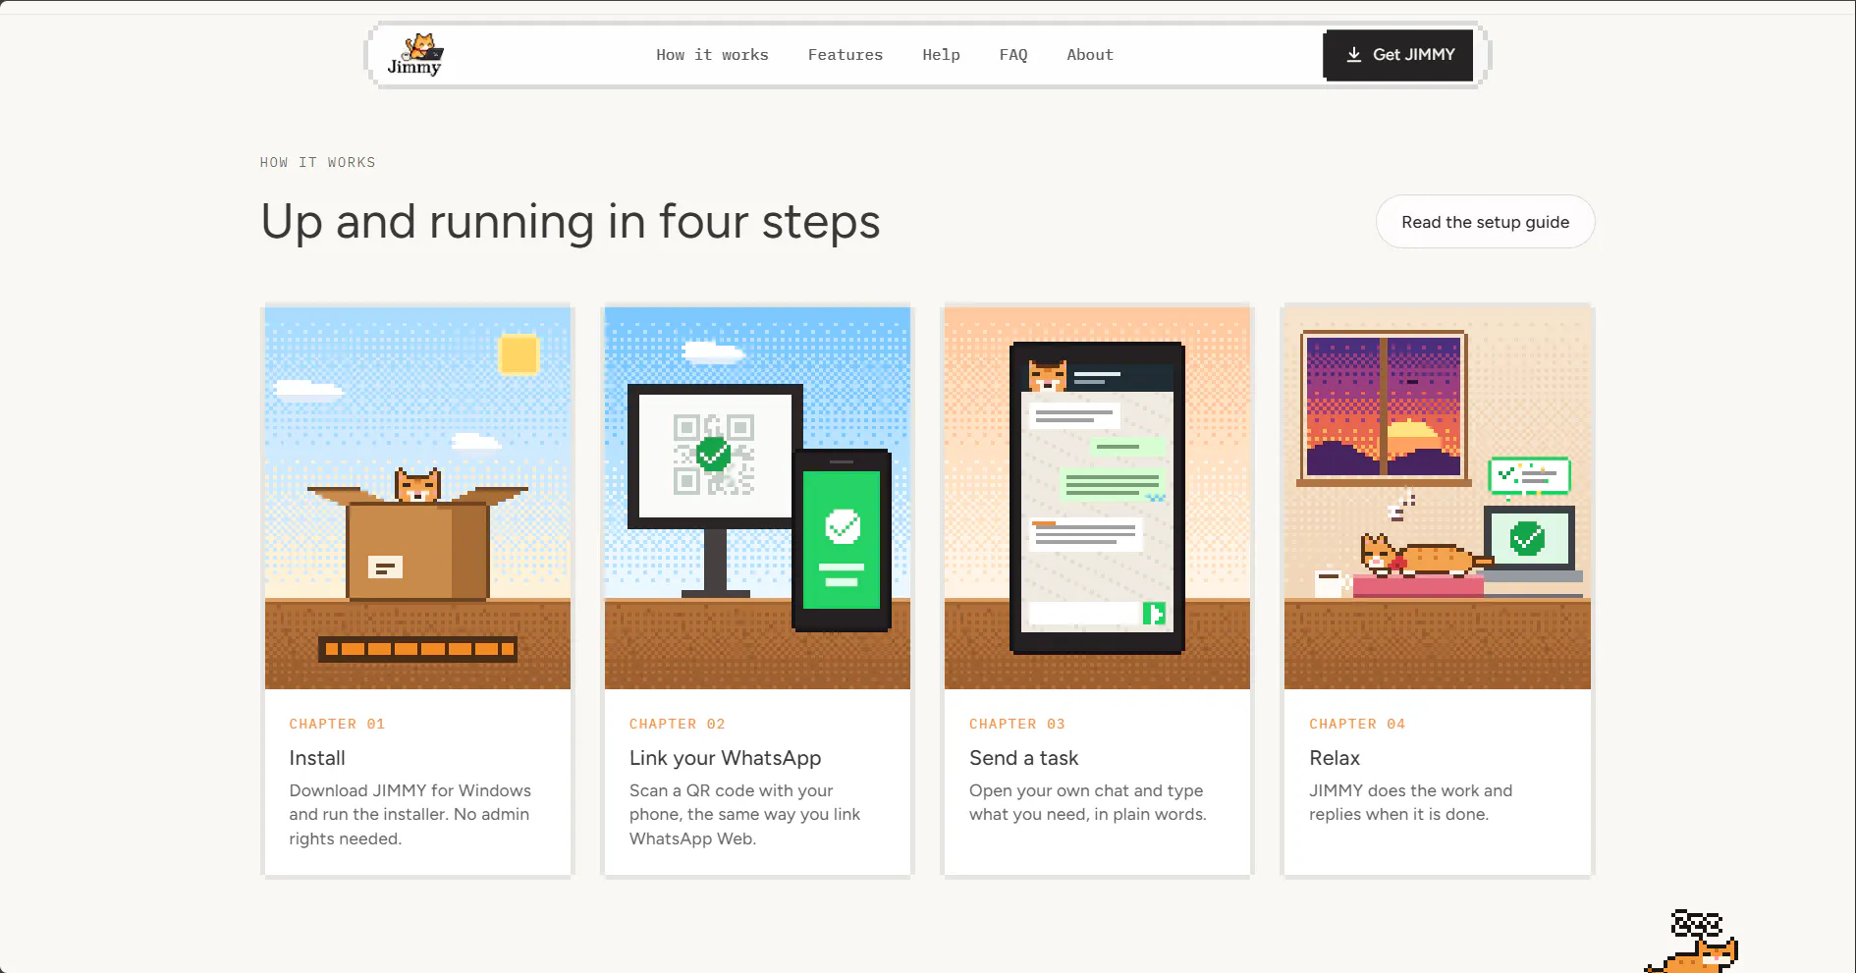Click the Link your WhatsApp title
Screen dimensions: 1856x973
[x=725, y=758]
